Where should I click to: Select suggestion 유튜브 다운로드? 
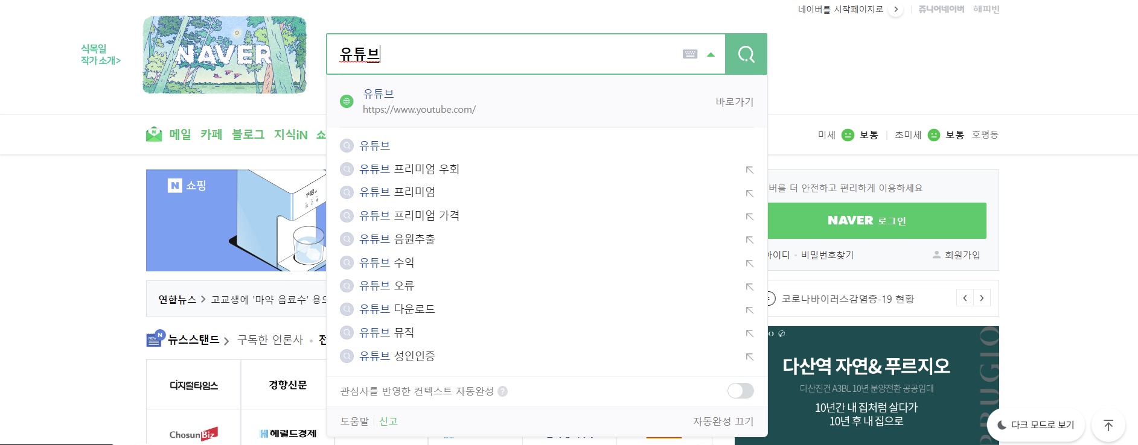pos(397,309)
